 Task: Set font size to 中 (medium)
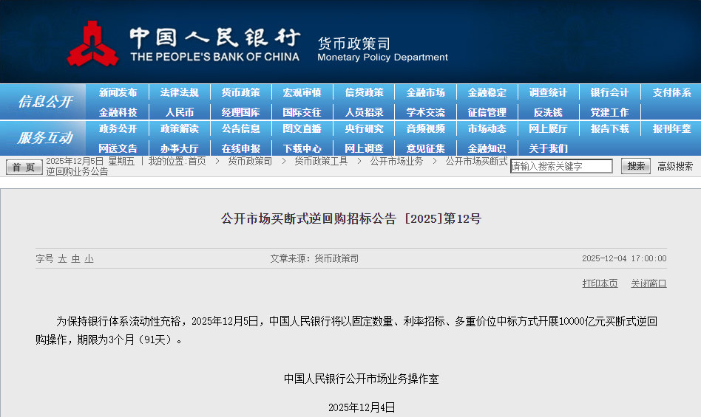[x=75, y=259]
